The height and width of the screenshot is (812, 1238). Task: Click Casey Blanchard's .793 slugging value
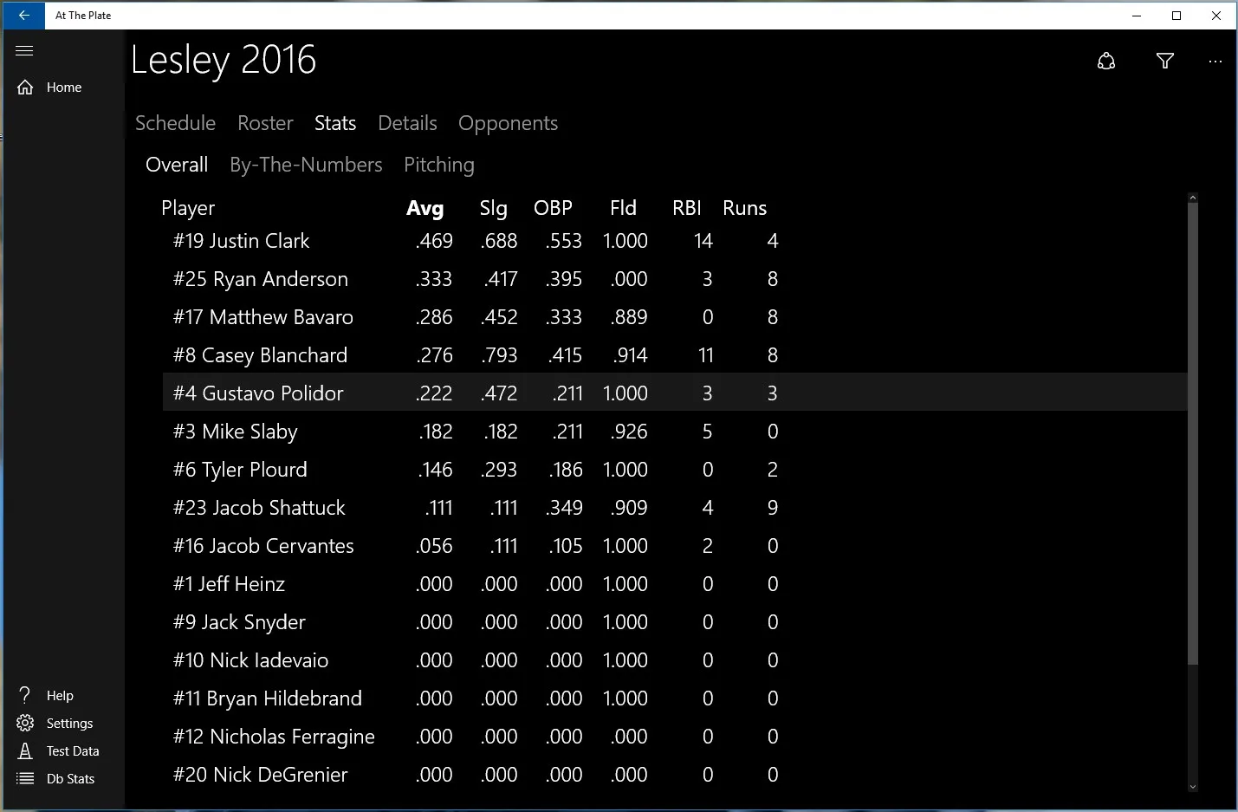tap(499, 355)
